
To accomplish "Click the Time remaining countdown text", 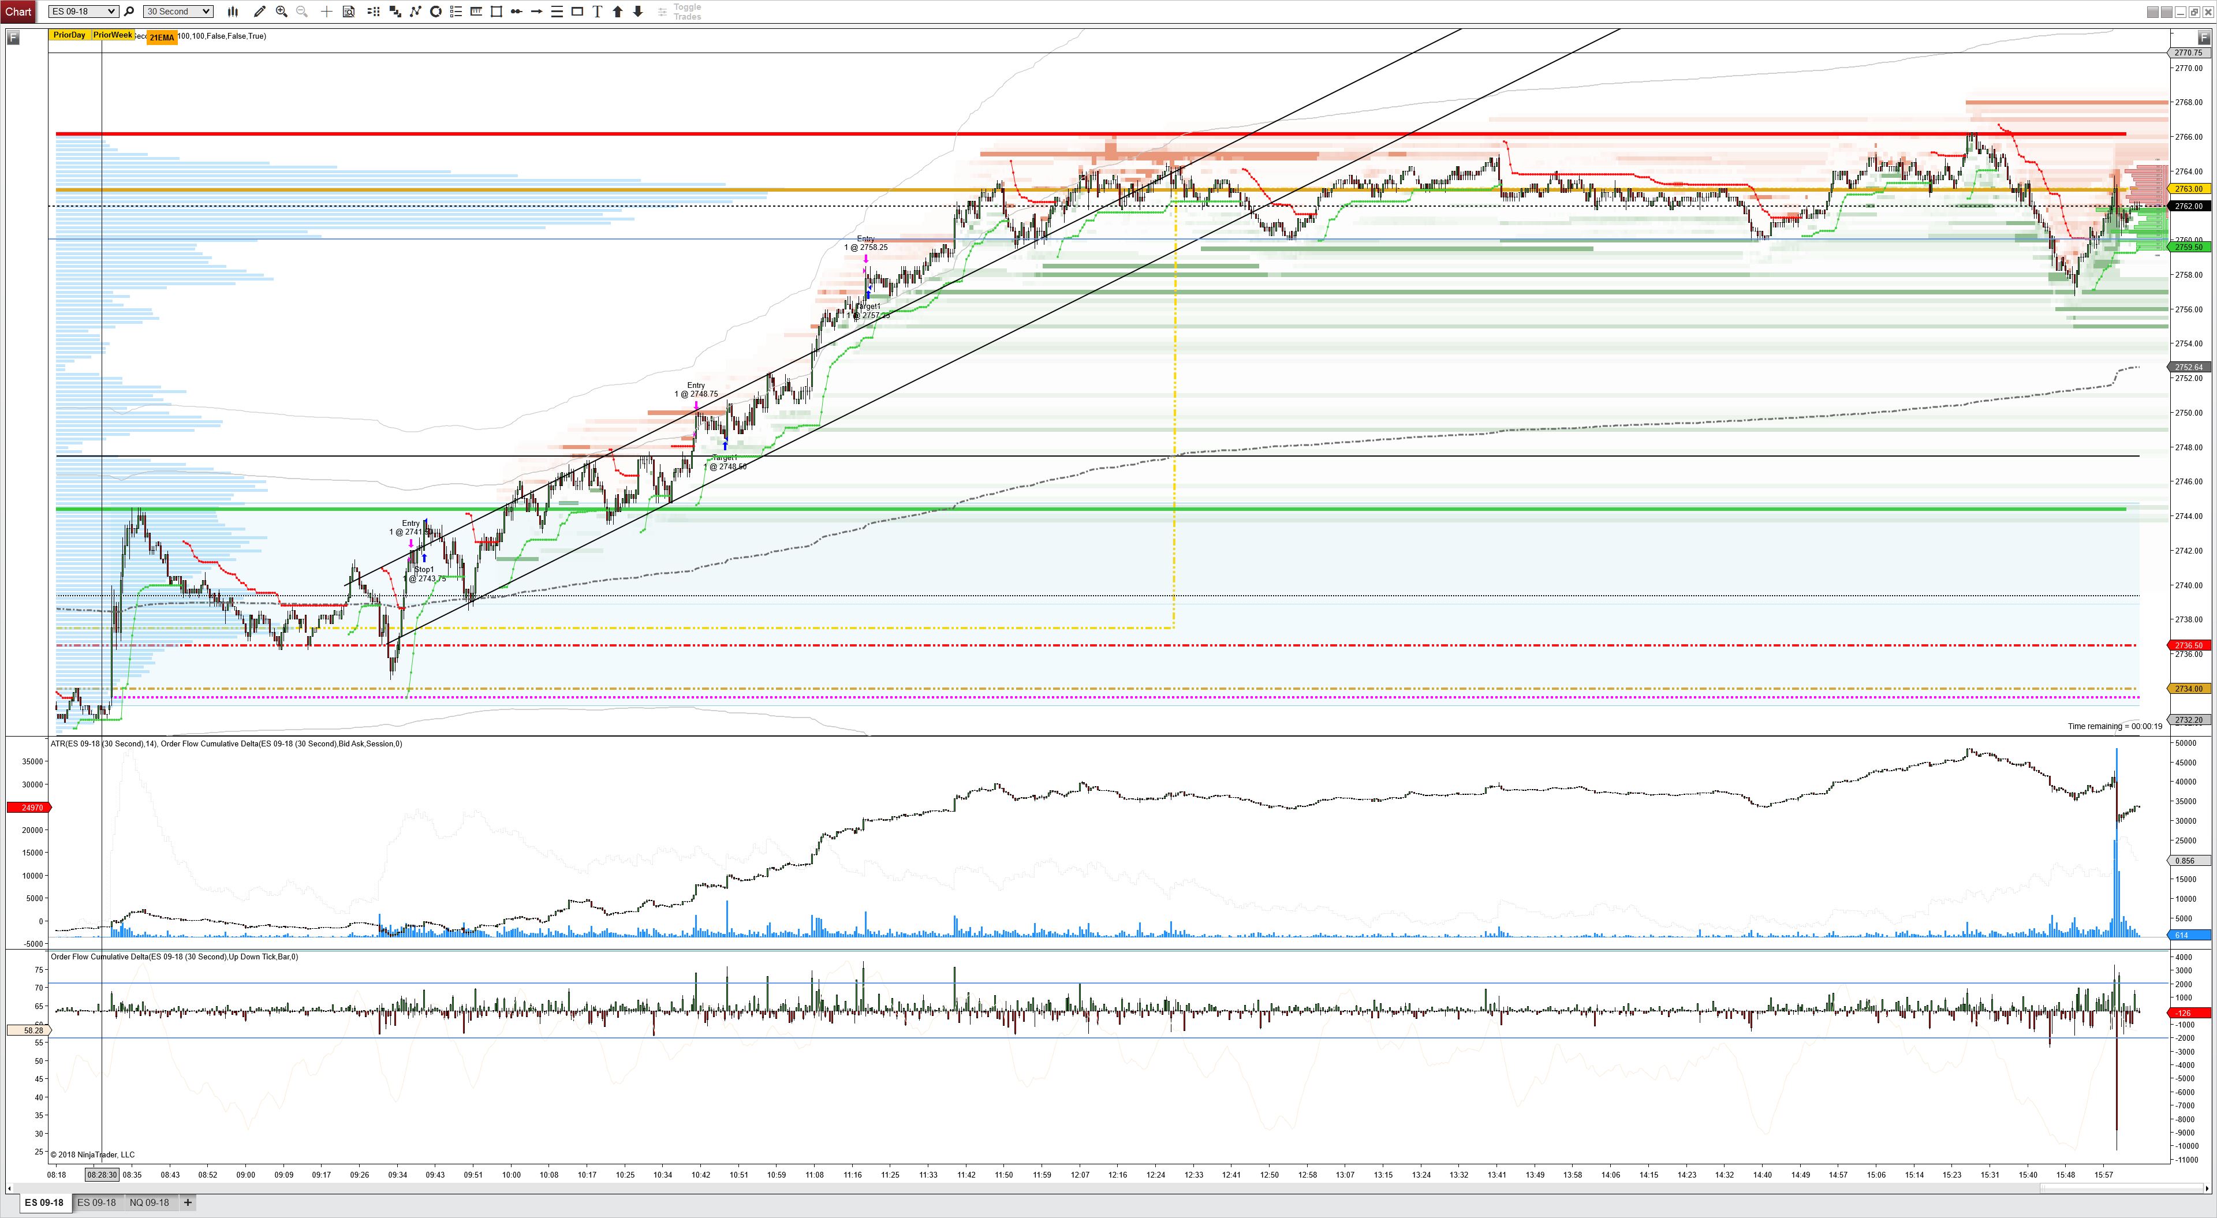I will pyautogui.click(x=2115, y=727).
